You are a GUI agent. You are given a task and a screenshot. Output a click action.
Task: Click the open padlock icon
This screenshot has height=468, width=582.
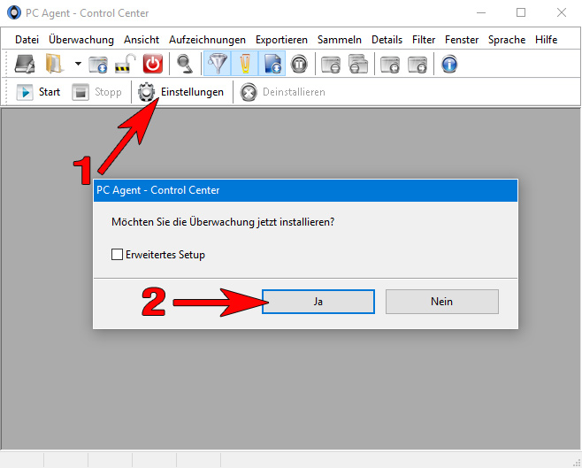[x=125, y=64]
